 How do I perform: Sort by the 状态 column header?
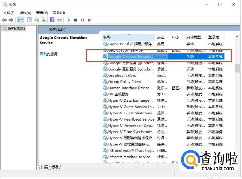(177, 37)
